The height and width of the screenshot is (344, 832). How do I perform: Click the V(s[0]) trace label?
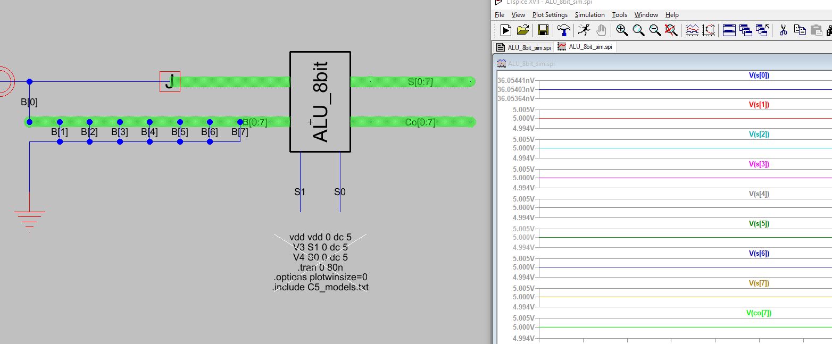759,75
